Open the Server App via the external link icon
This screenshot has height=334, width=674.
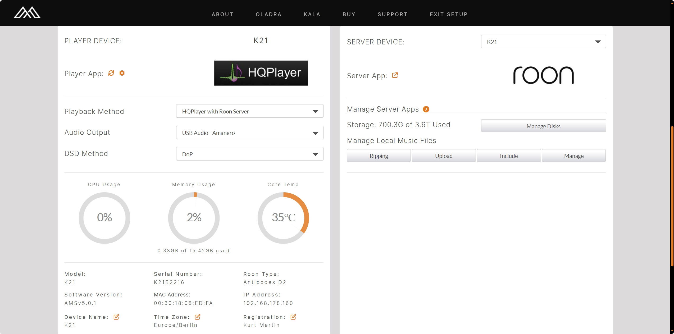pyautogui.click(x=395, y=75)
